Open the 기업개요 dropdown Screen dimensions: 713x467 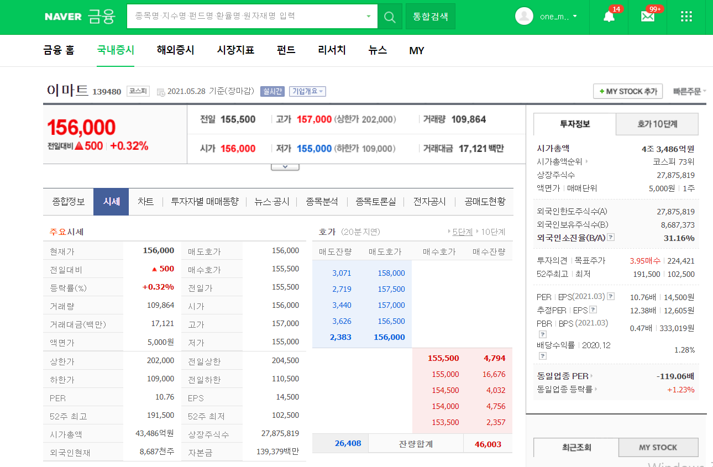tap(307, 91)
